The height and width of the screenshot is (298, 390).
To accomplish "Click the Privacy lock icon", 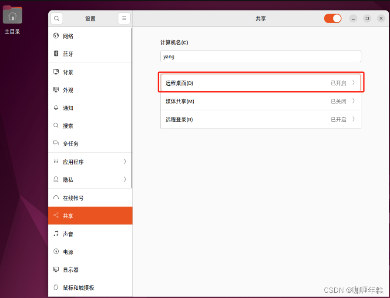I will pyautogui.click(x=56, y=179).
